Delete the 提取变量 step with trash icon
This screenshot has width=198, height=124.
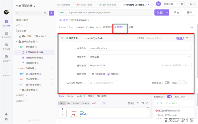coord(187,38)
